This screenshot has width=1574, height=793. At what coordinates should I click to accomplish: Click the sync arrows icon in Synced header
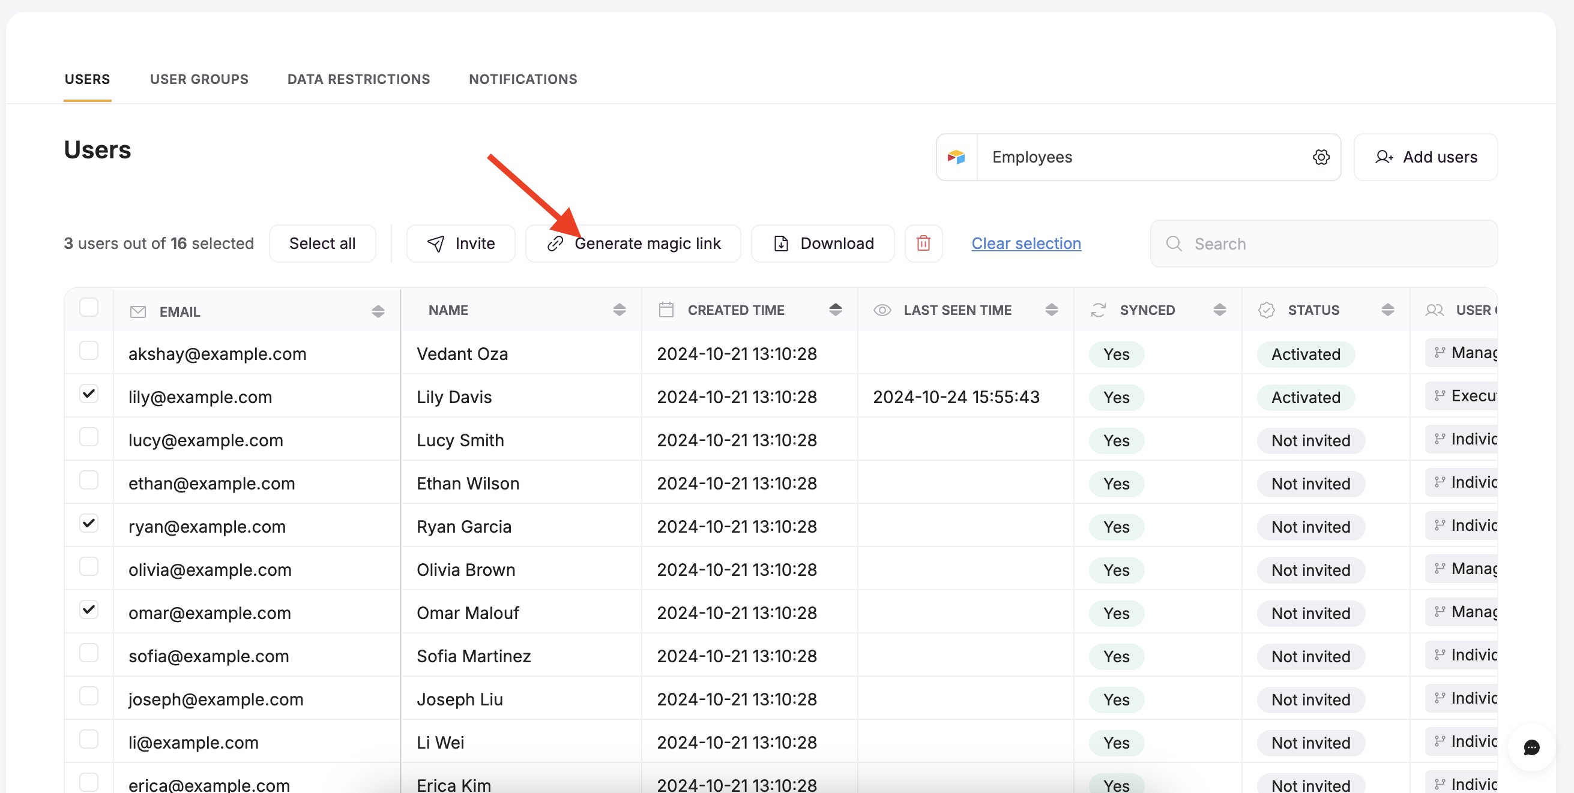coord(1098,310)
